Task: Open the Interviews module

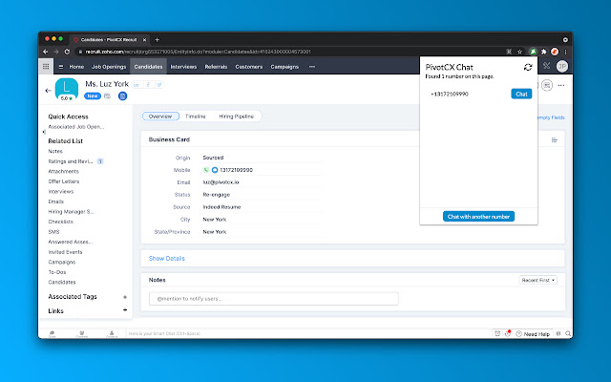Action: tap(183, 67)
